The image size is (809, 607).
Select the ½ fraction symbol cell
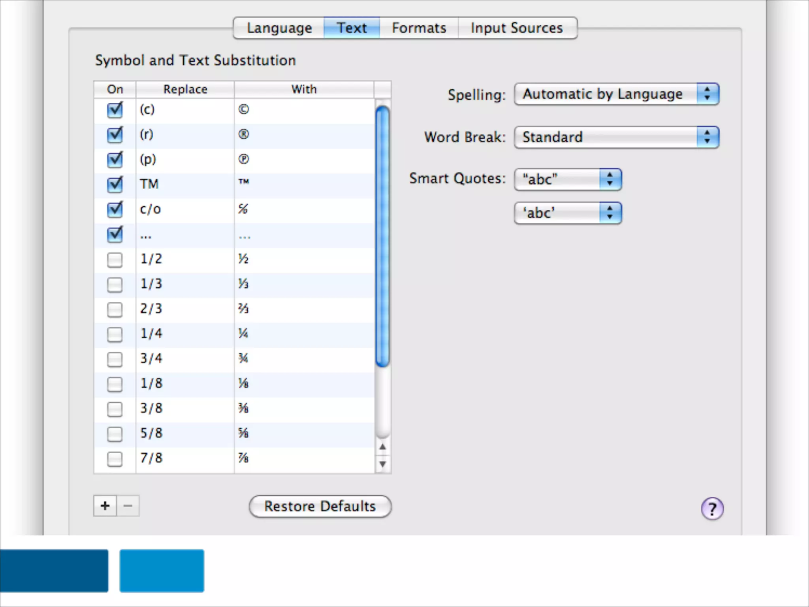click(243, 259)
